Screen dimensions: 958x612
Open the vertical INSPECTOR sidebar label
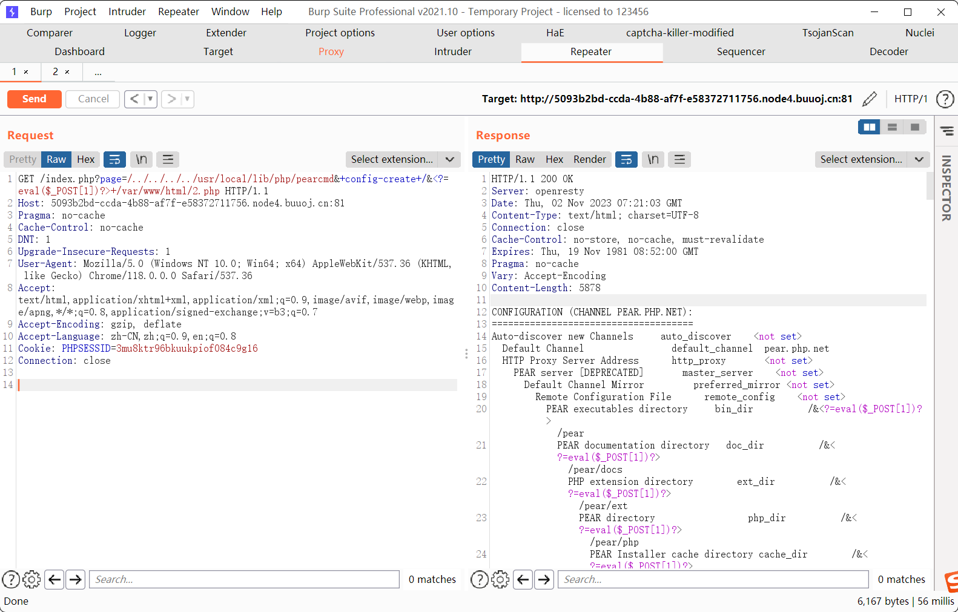(946, 188)
